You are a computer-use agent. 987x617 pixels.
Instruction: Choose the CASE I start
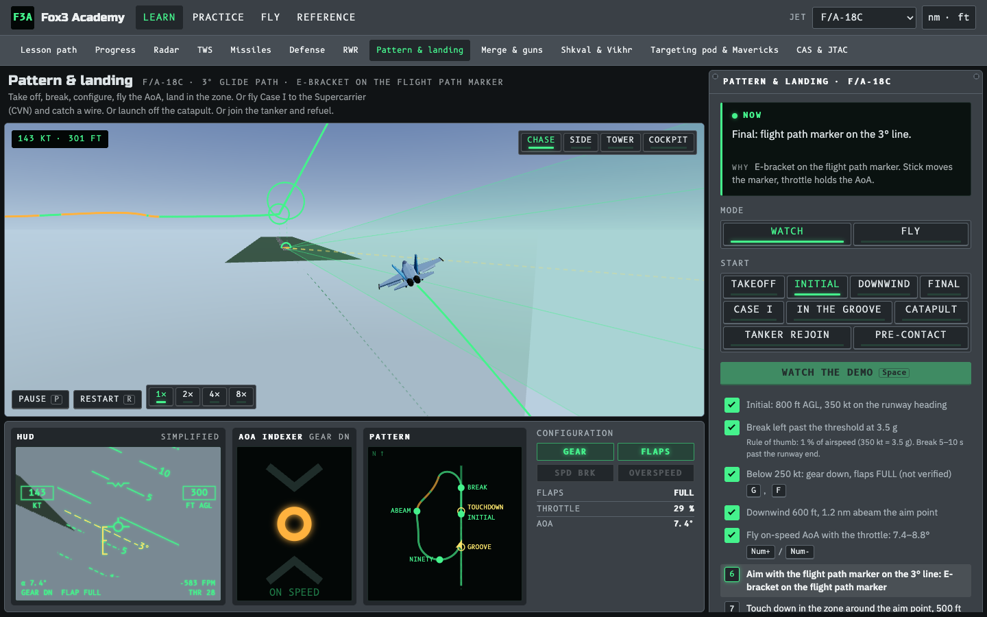click(x=753, y=311)
